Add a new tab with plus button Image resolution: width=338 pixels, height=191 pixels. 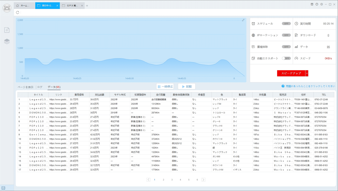pos(87,6)
